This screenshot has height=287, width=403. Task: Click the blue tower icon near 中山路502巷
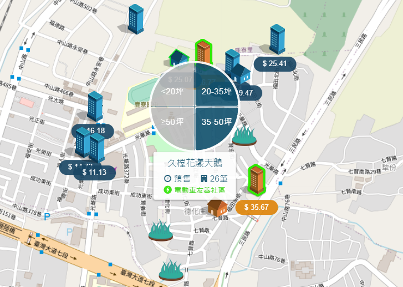pos(136,19)
